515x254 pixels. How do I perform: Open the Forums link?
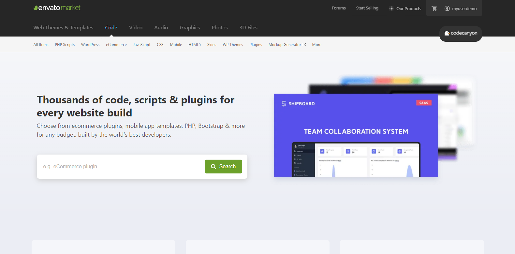point(339,8)
